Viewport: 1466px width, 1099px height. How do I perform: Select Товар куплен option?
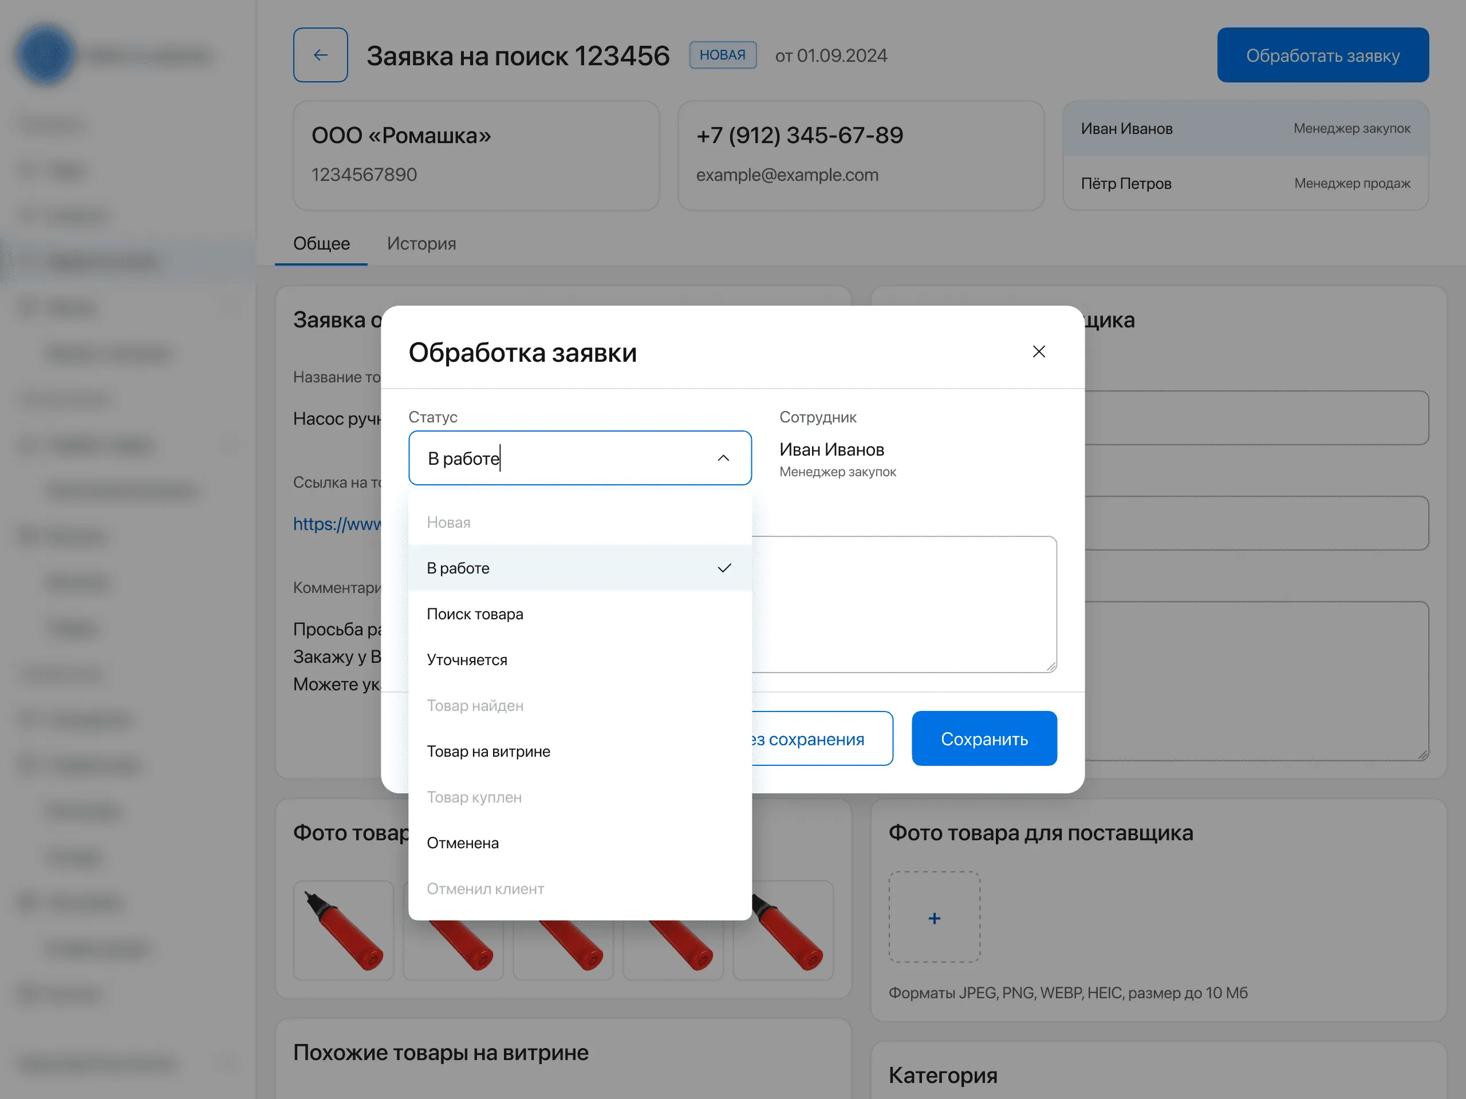pos(580,797)
